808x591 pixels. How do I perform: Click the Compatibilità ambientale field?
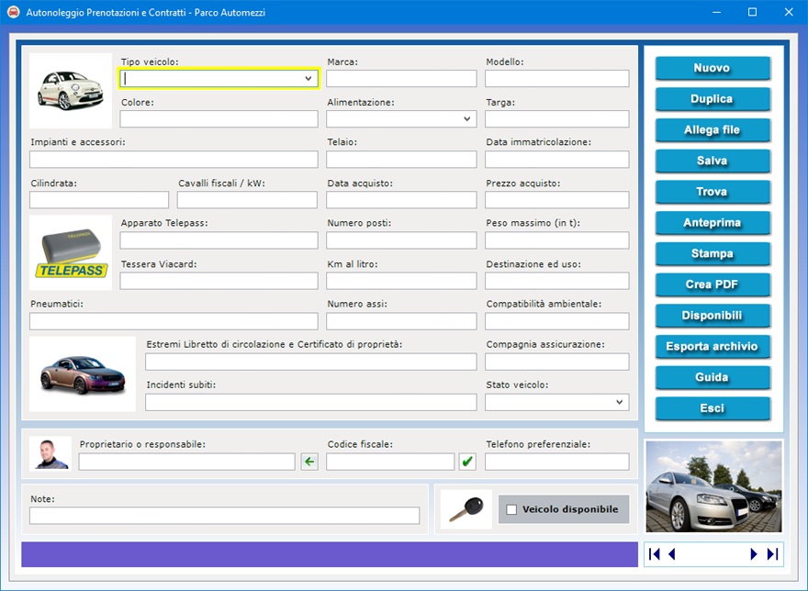click(557, 321)
